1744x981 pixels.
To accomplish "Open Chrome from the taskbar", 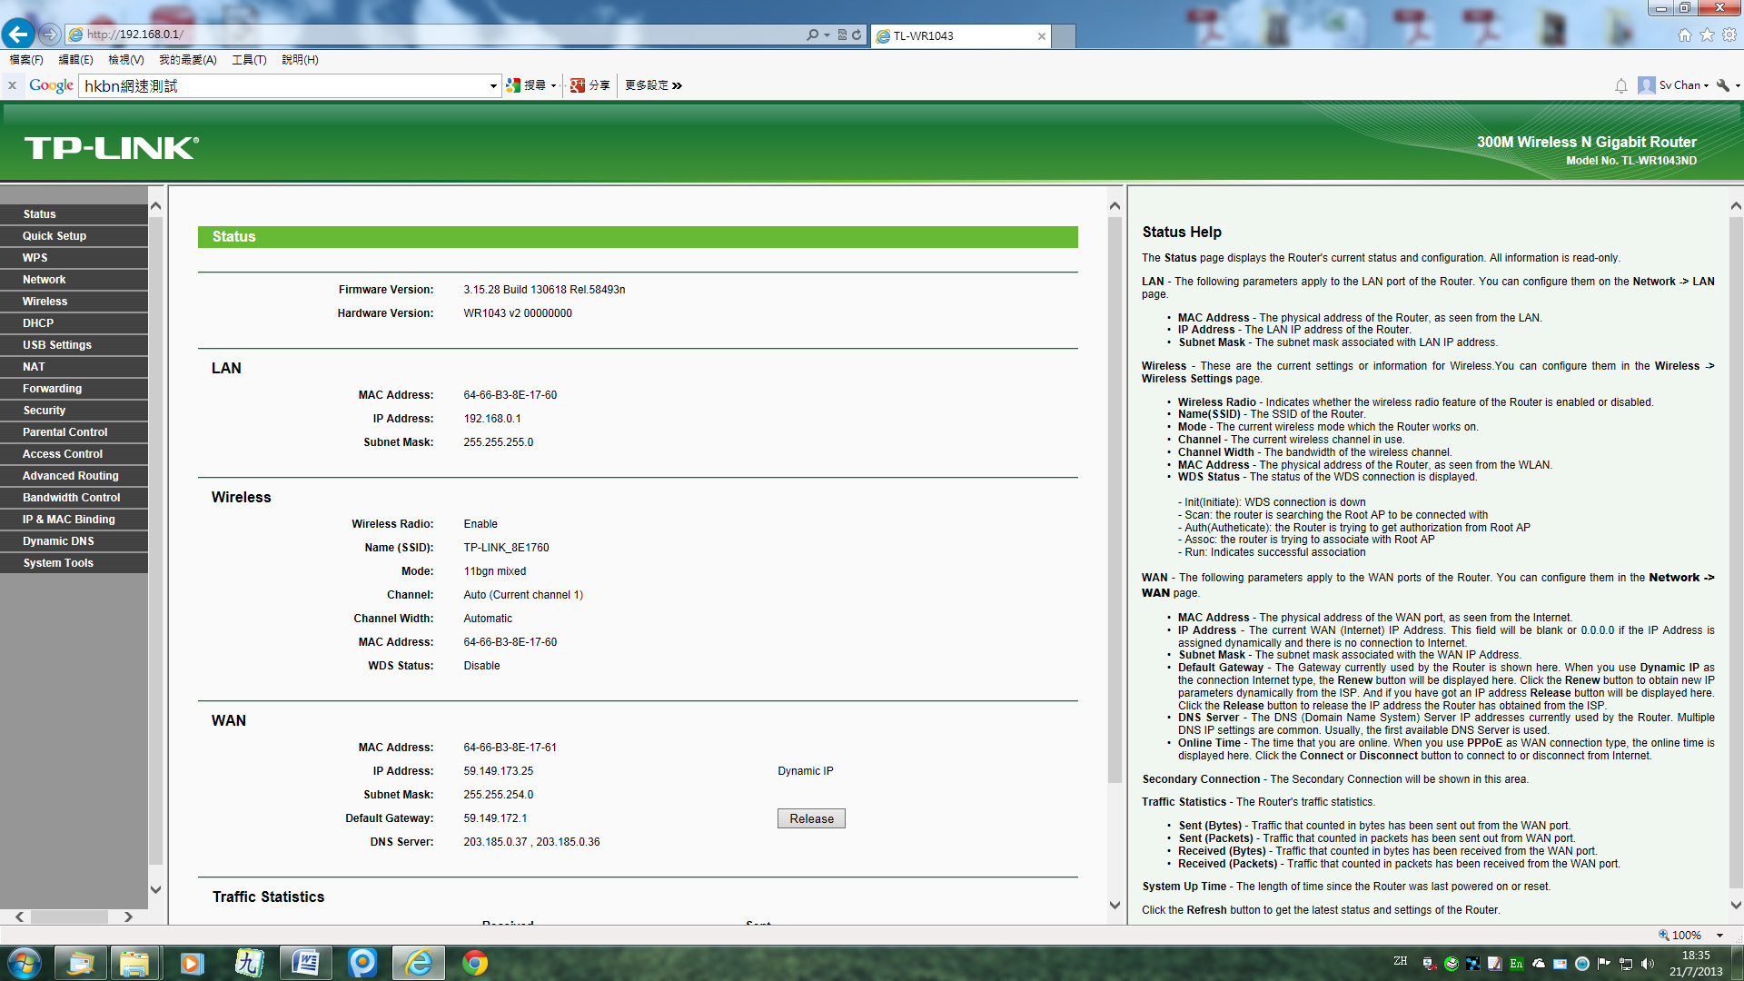I will [x=474, y=963].
